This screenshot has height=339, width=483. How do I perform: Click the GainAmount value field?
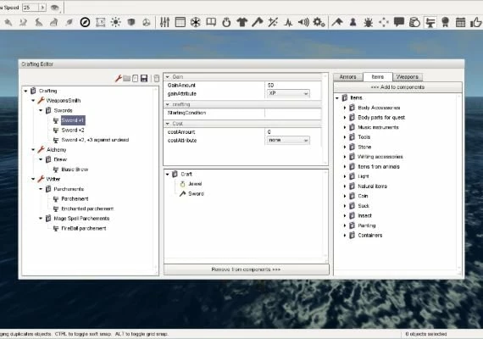(292, 86)
